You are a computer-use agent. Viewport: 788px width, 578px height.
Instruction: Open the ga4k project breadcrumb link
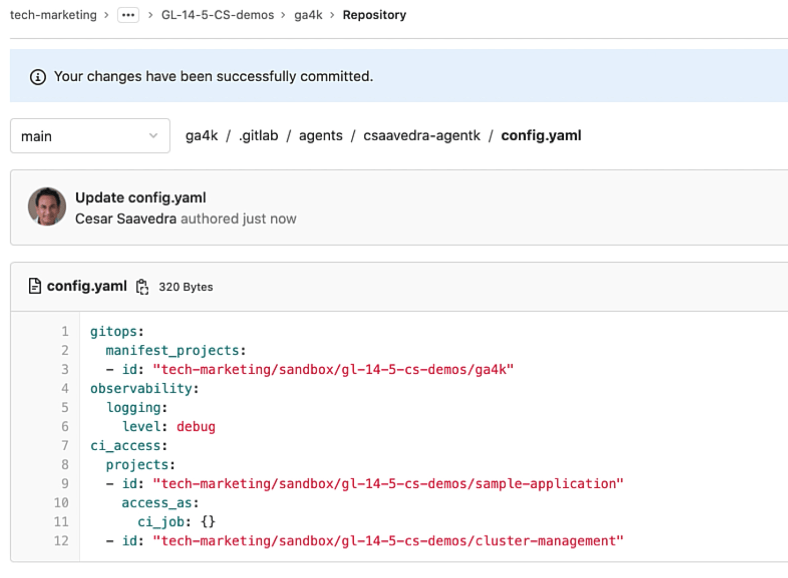pos(308,15)
